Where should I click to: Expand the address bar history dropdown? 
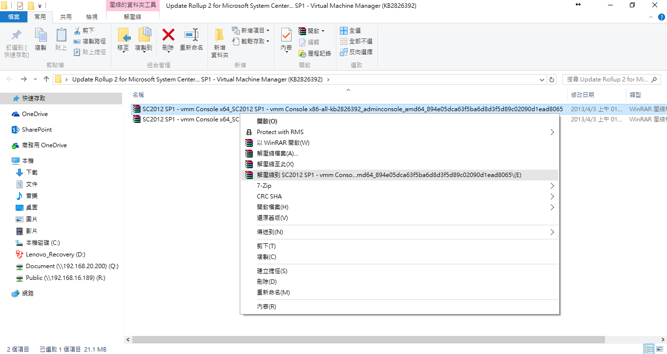[x=542, y=79]
